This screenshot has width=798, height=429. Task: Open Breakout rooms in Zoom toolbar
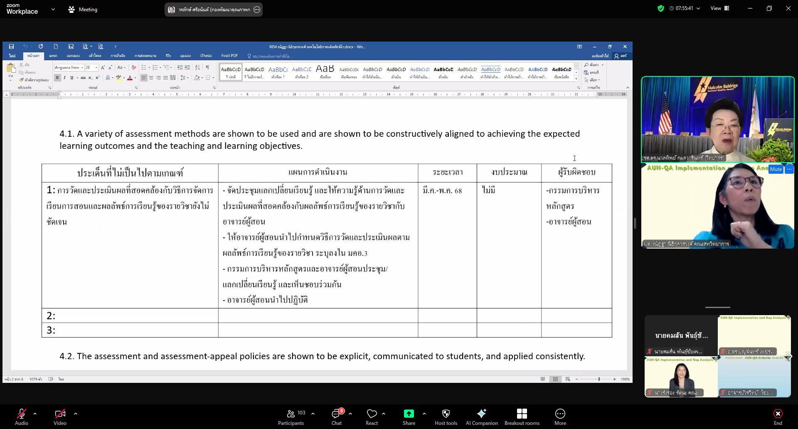click(x=522, y=417)
